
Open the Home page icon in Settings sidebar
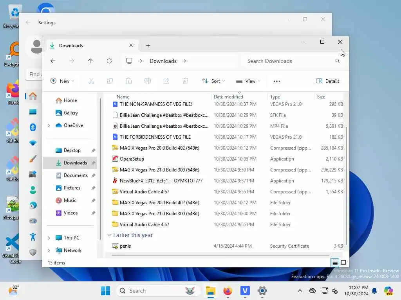(x=33, y=96)
